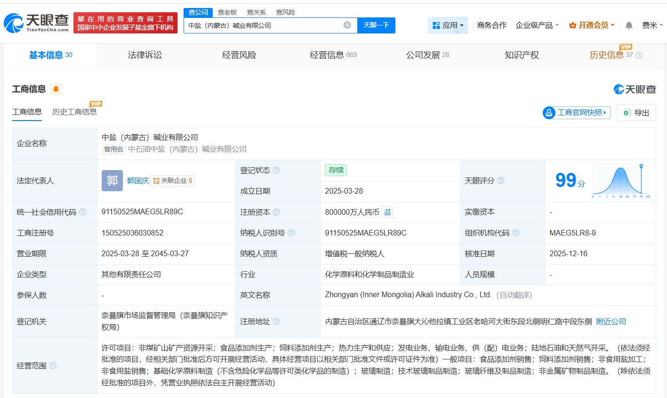This screenshot has width=667, height=398.
Task: Click the orange alert bell beside 工商信息
Action: pyautogui.click(x=56, y=89)
